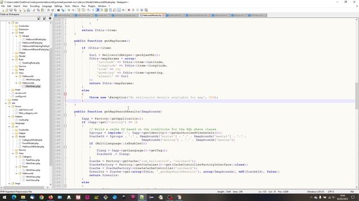The height and width of the screenshot is (201, 359).
Task: Click Fold All icon in Folder as Workspace panel
Action: 44,18
